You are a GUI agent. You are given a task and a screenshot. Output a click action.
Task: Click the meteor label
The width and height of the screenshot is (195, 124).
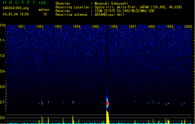44,10
